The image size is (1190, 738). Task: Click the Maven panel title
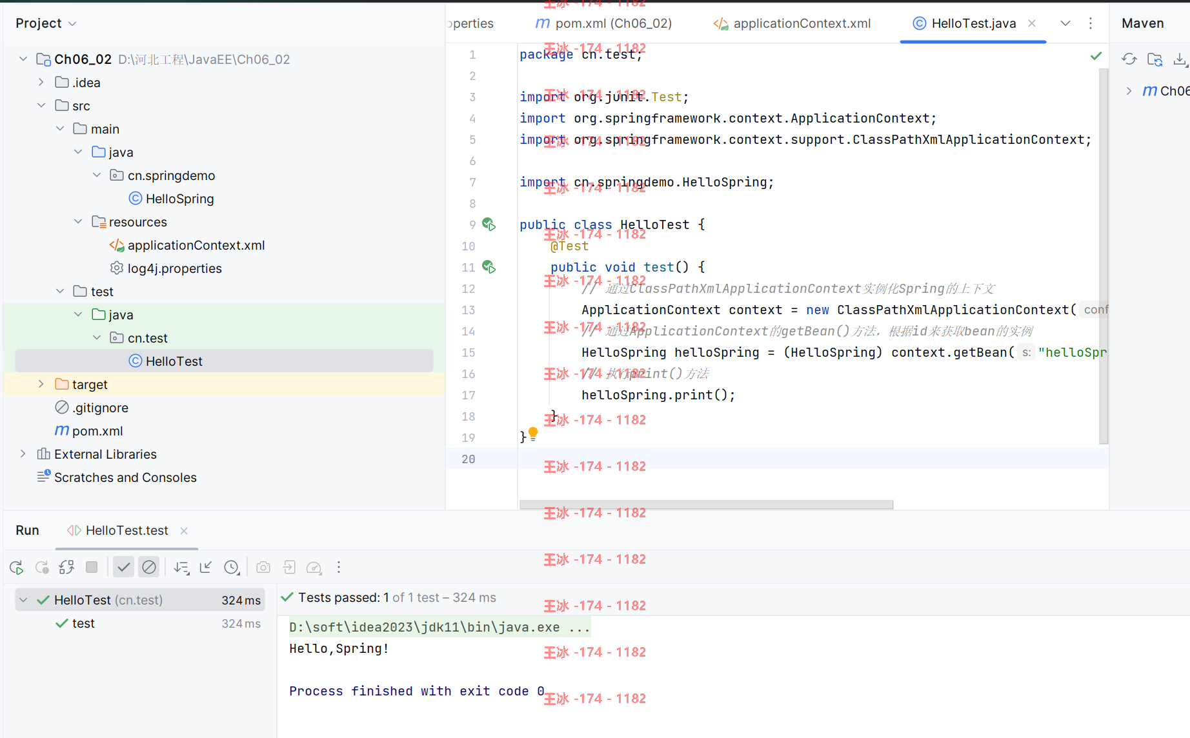coord(1143,23)
